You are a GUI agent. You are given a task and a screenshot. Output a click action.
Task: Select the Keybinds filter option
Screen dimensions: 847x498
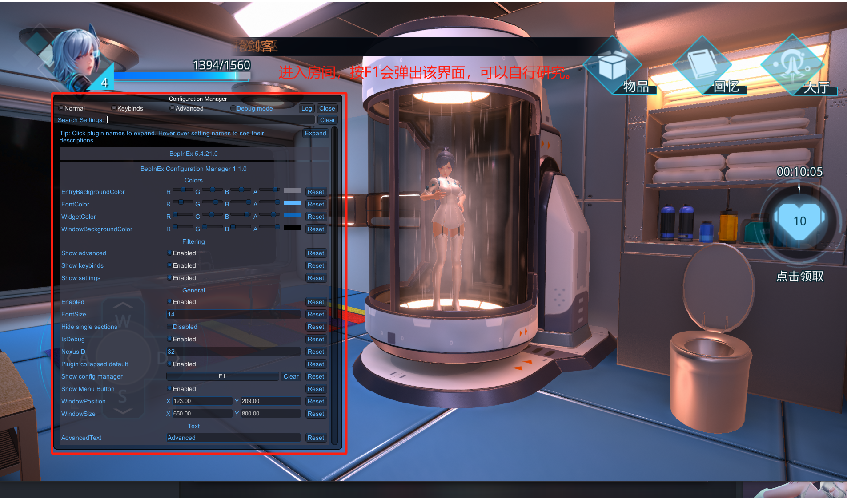114,108
